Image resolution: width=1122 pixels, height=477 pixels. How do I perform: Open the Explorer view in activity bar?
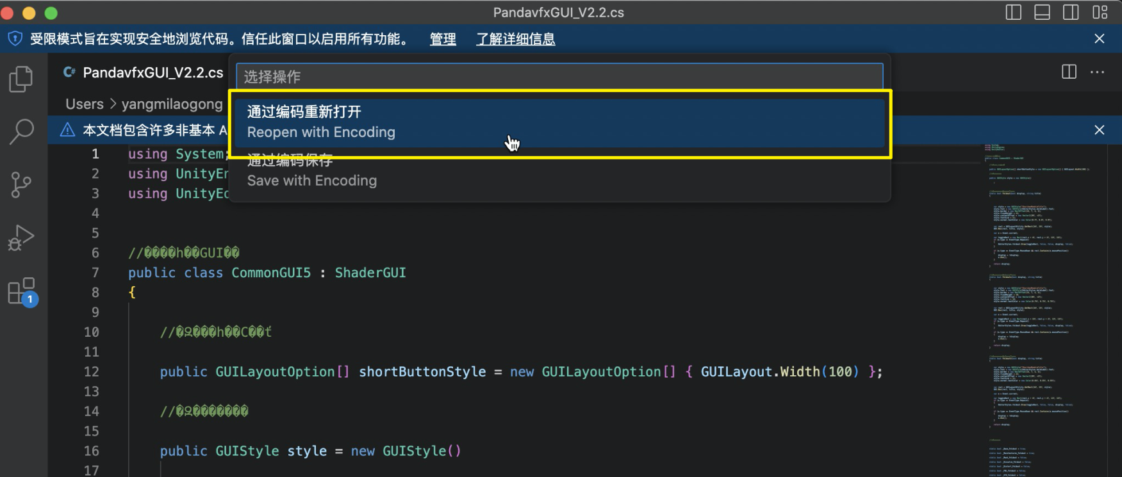21,79
